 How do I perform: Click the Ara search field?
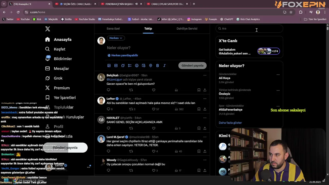(249, 29)
